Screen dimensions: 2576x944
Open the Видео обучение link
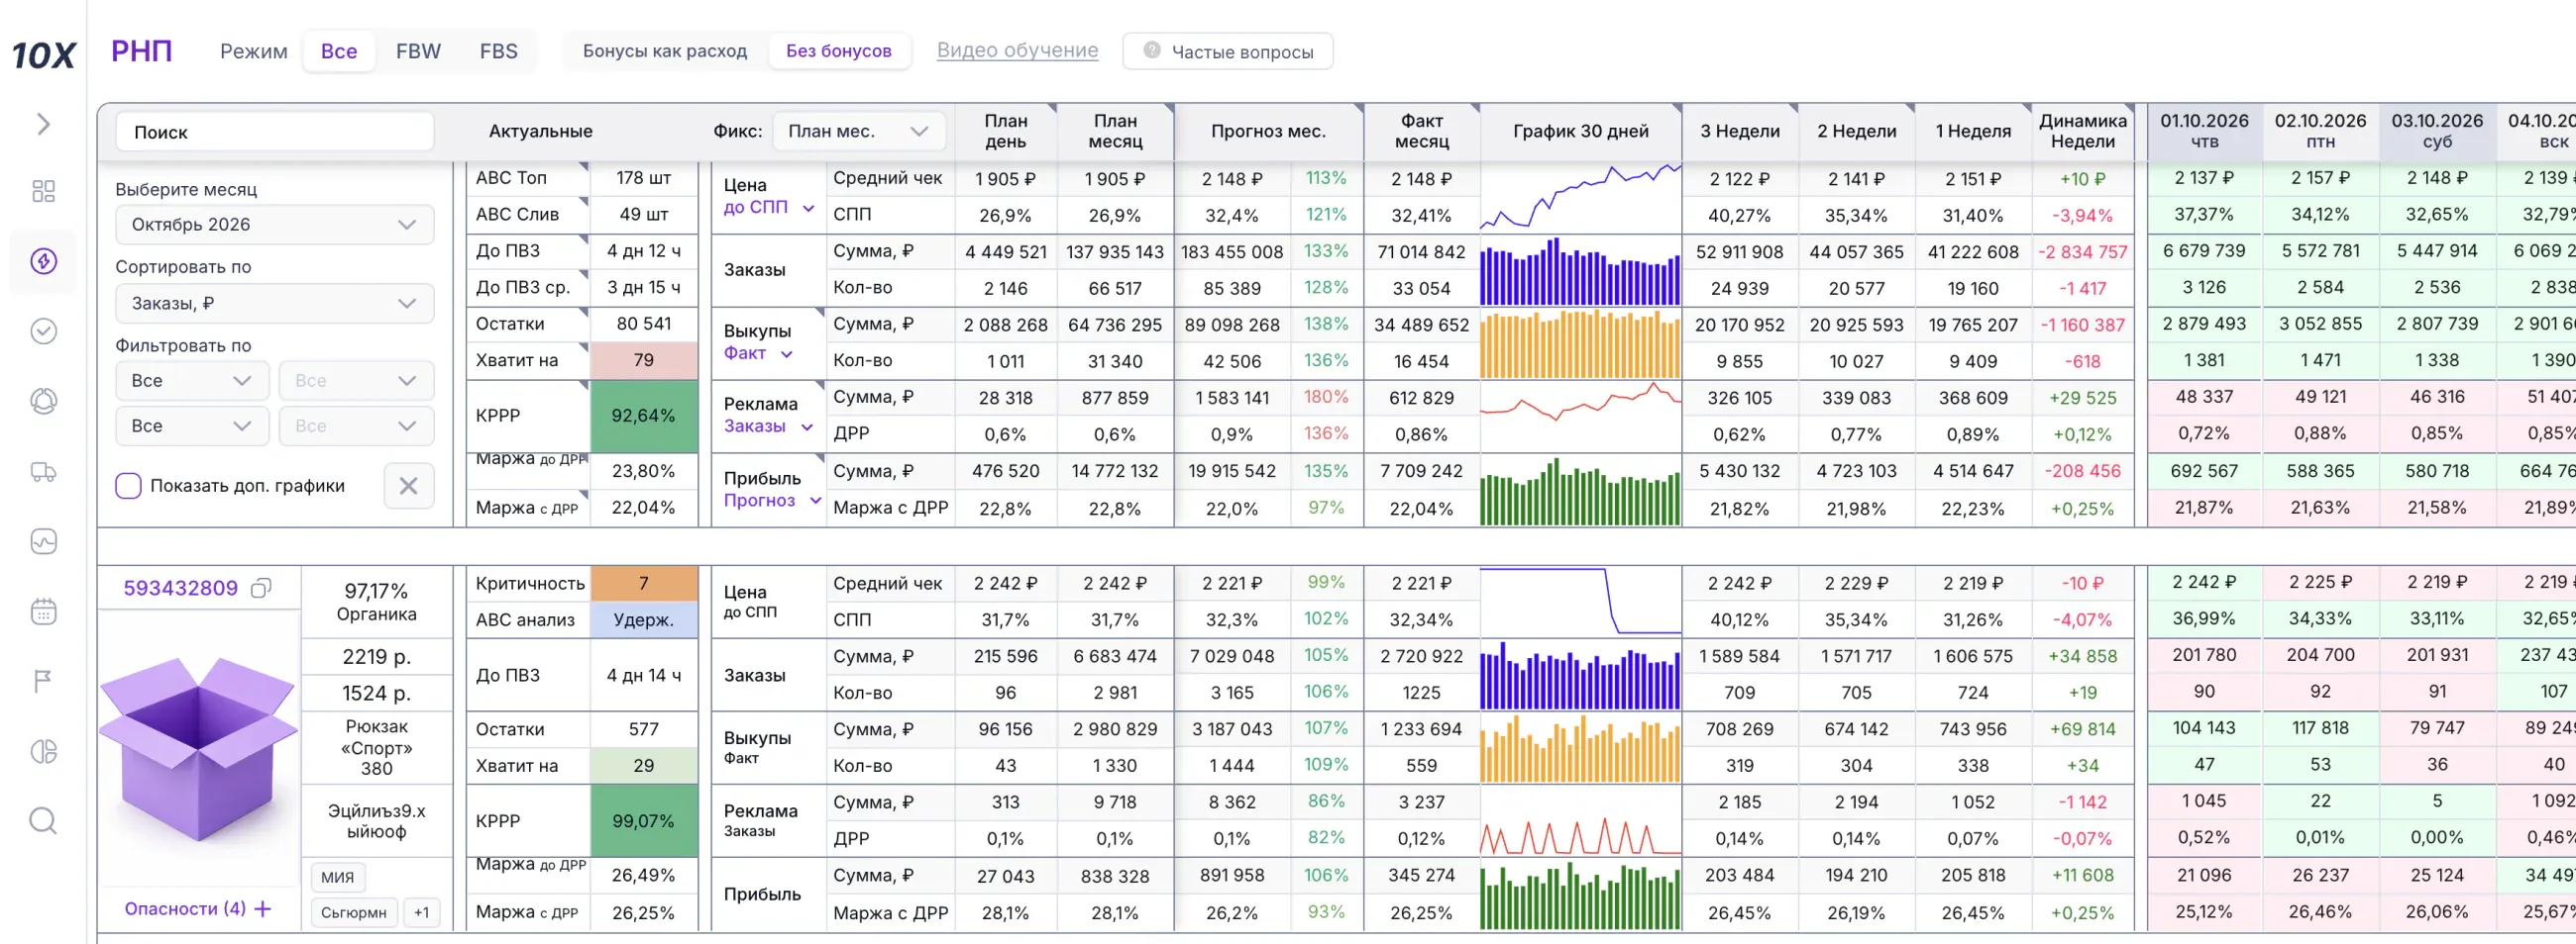coord(1017,49)
